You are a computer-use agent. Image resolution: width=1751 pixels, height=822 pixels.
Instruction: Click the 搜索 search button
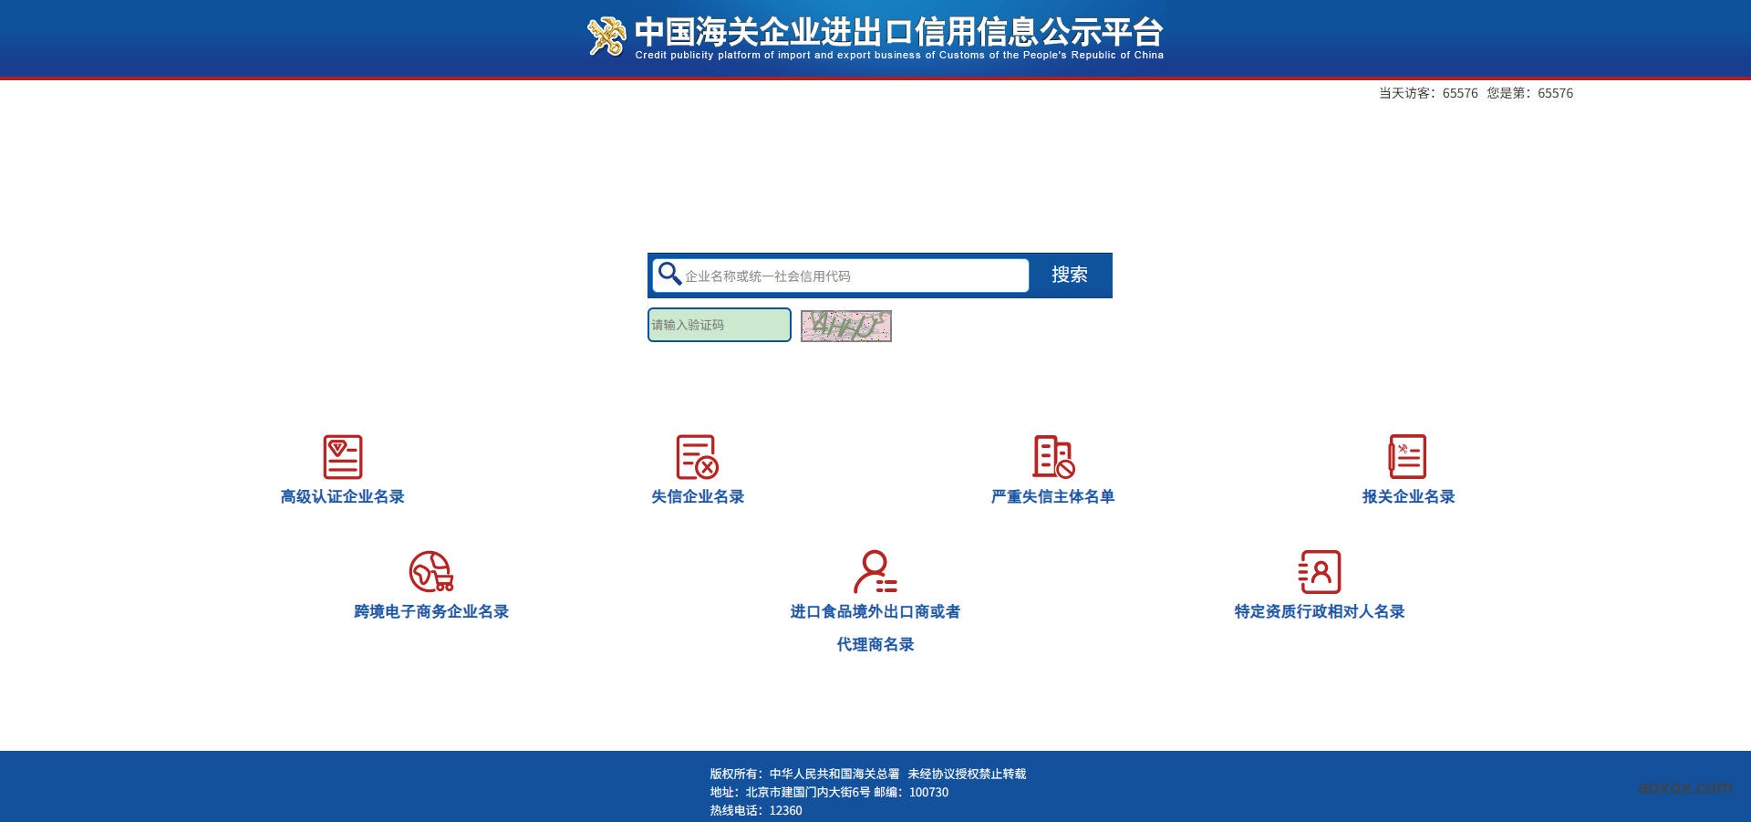1070,275
